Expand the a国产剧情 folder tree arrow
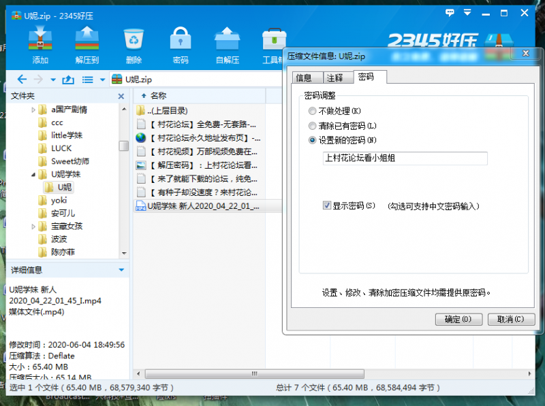545x406 pixels. coord(33,109)
